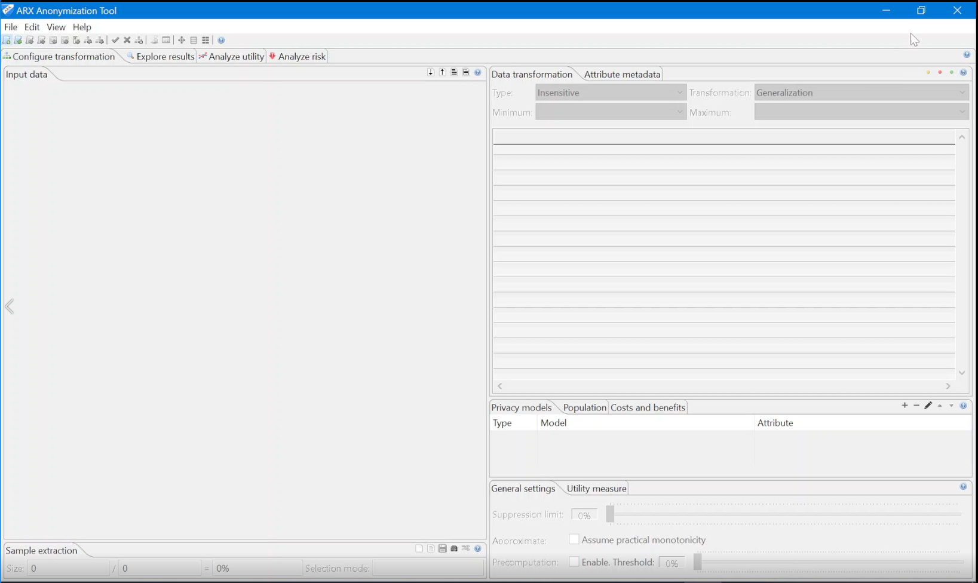The height and width of the screenshot is (583, 978).
Task: Click hierarchy table scroll-right arrow
Action: pyautogui.click(x=948, y=386)
